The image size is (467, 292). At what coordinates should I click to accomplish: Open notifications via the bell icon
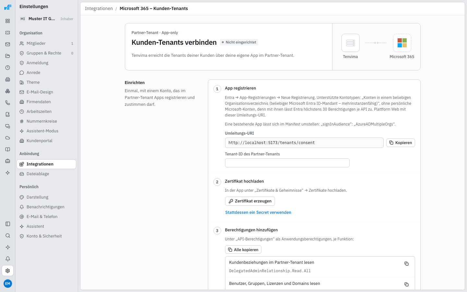8,259
